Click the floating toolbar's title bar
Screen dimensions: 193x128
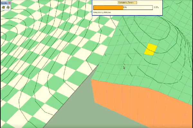(x=5, y=3)
